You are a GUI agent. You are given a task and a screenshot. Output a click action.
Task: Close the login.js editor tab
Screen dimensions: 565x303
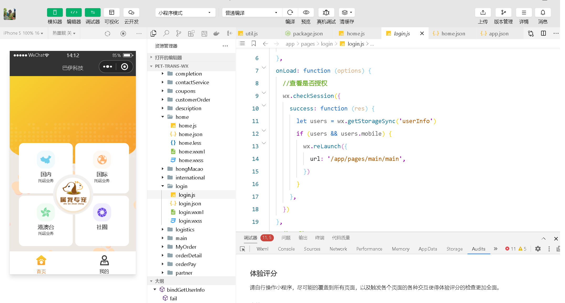pos(422,33)
